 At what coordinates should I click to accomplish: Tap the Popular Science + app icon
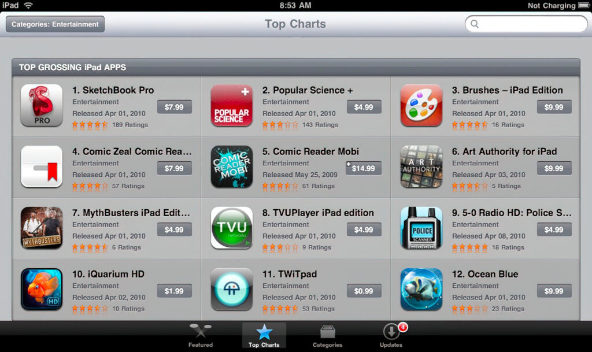pyautogui.click(x=231, y=105)
